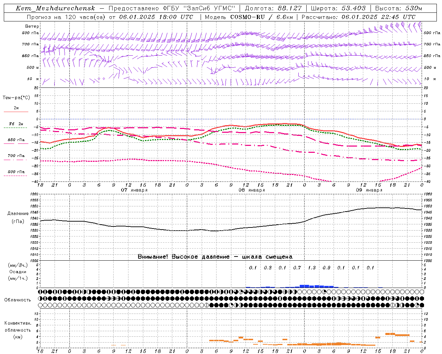This screenshot has width=442, height=354.
Task: Click the Облачность row label
Action: coord(18,300)
